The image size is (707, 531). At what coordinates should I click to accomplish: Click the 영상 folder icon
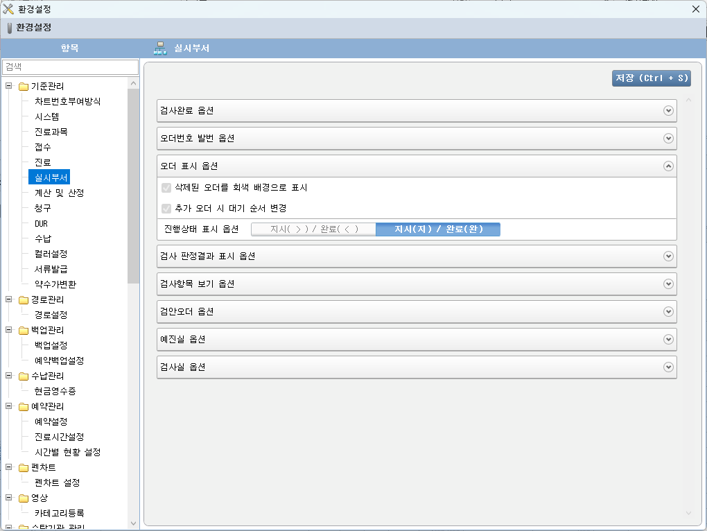[x=24, y=498]
